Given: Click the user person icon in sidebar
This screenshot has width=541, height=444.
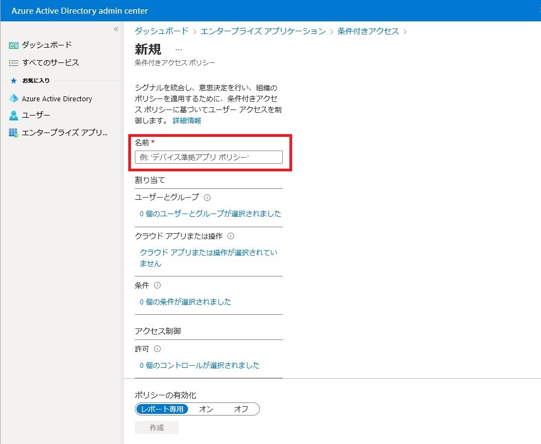Looking at the screenshot, I should pyautogui.click(x=14, y=115).
